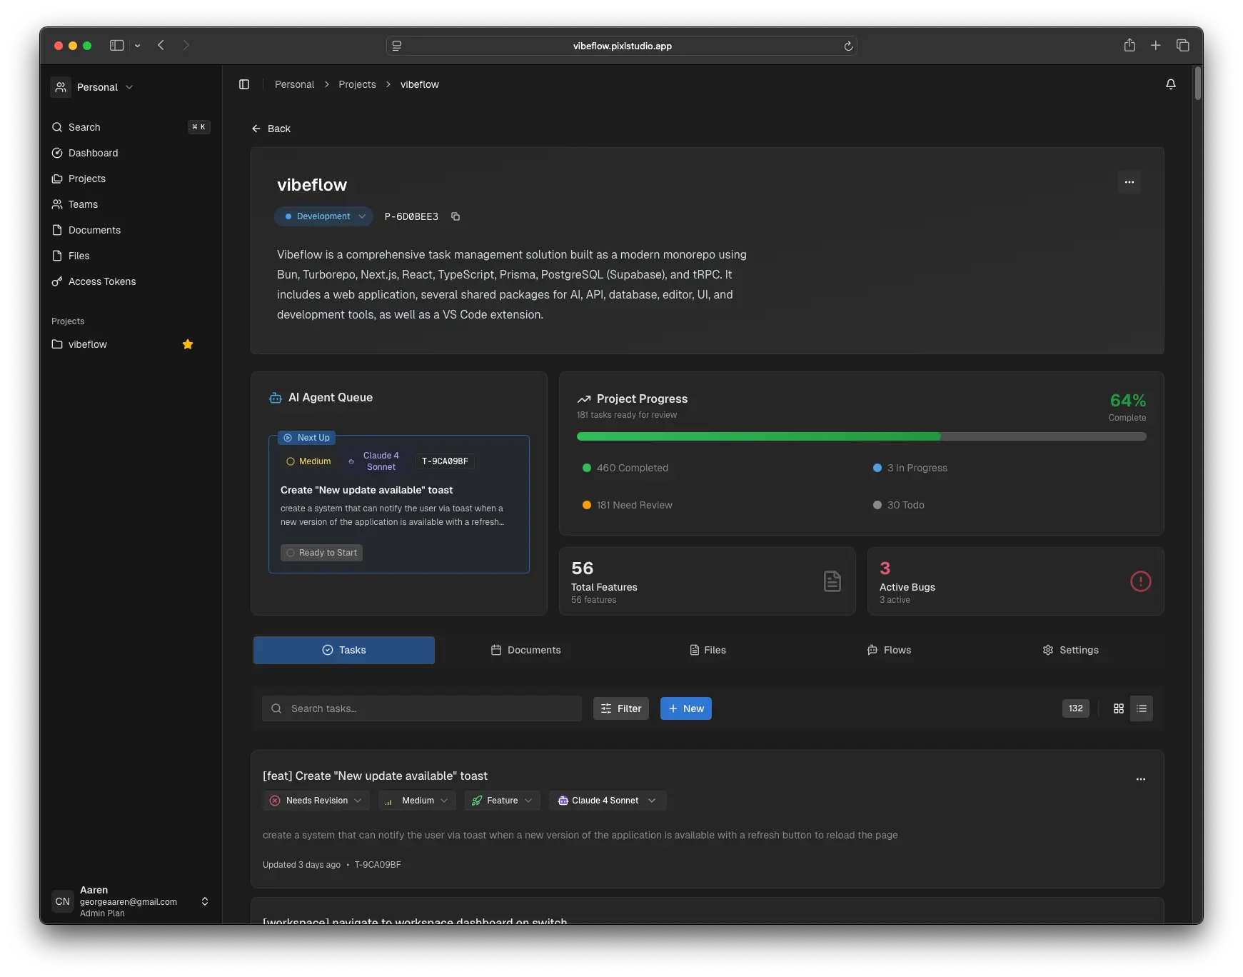Open Access Tokens in the sidebar
The height and width of the screenshot is (977, 1243).
(x=130, y=281)
